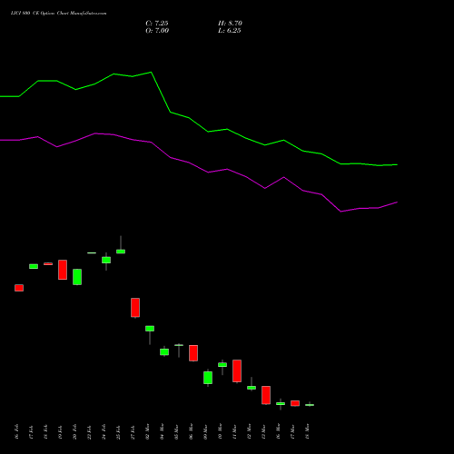Click the 20 Feb date axis label
This screenshot has height=454, width=454.
pyautogui.click(x=74, y=431)
